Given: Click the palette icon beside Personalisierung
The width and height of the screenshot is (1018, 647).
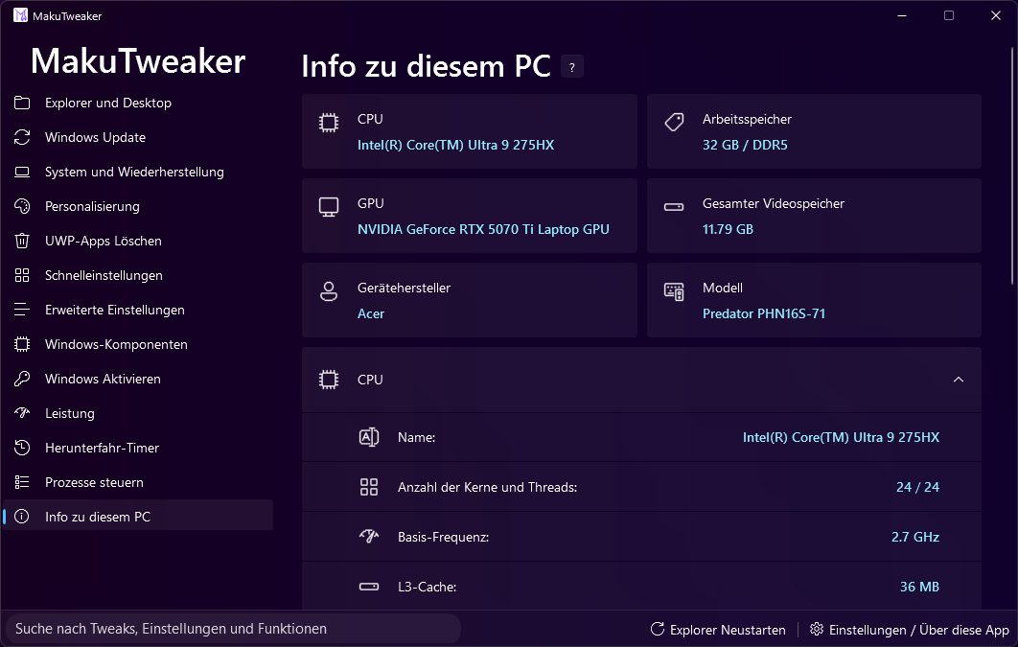Looking at the screenshot, I should tap(22, 206).
